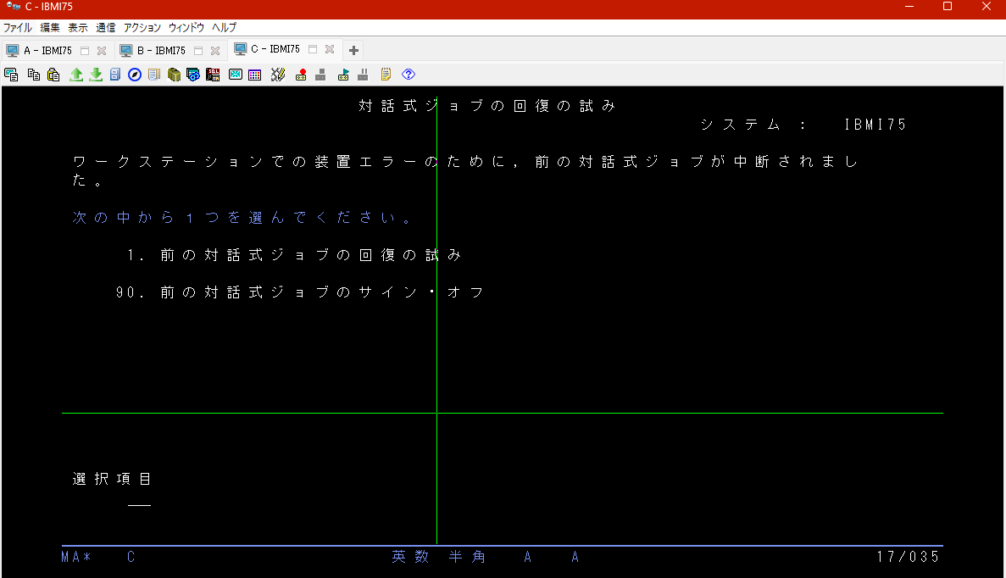The height and width of the screenshot is (578, 1006).
Task: Click the Paste clipboard toolbar icon
Action: [54, 75]
